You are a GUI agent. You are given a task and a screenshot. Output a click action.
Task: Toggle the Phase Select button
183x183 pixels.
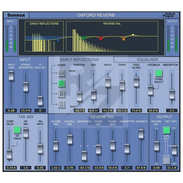[159, 73]
